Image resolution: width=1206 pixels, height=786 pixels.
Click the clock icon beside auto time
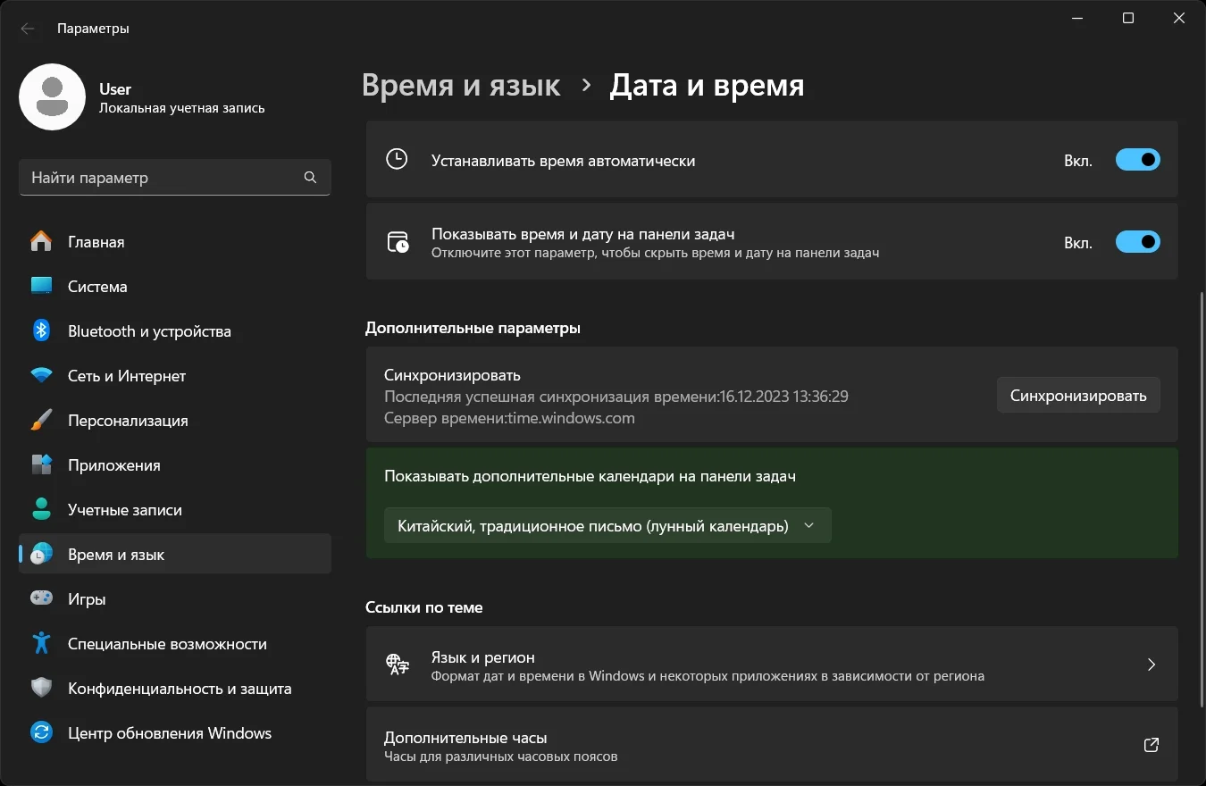coord(397,160)
